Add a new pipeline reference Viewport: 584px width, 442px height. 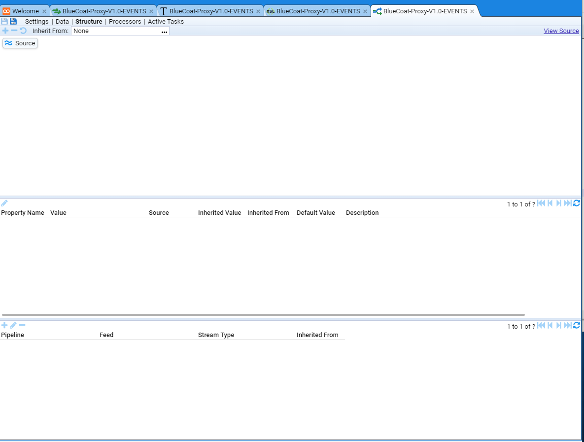pyautogui.click(x=4, y=326)
